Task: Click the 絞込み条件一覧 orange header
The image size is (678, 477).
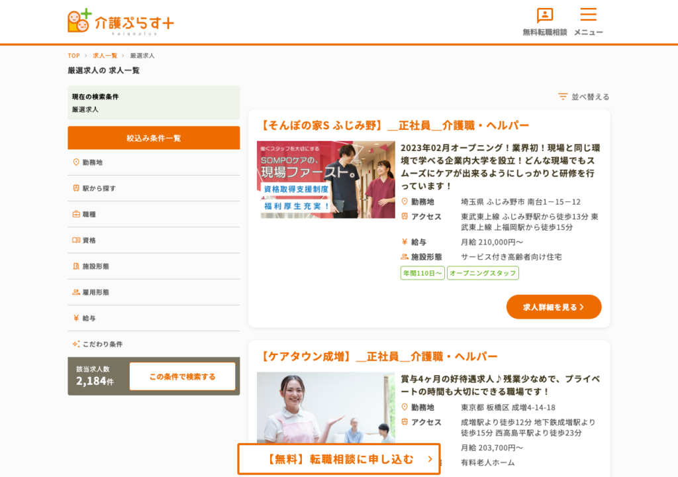Action: pos(154,138)
